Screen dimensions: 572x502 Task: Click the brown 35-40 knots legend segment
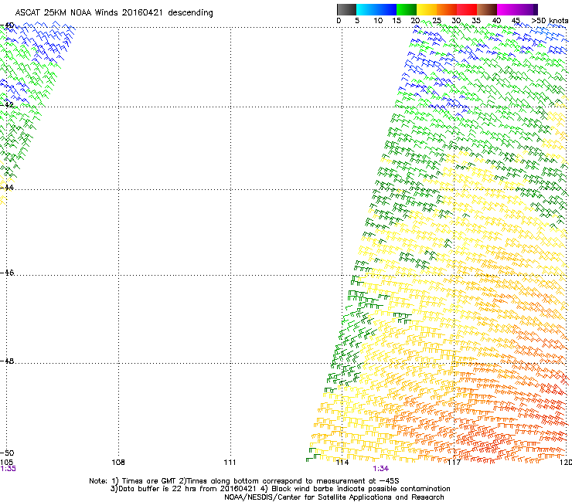pyautogui.click(x=487, y=9)
